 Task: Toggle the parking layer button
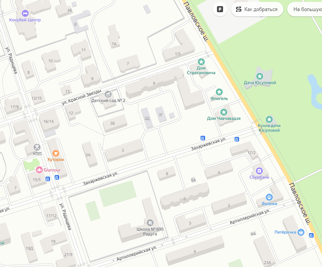pos(220,9)
